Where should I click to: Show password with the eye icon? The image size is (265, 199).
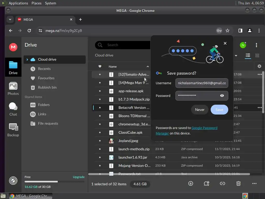[222, 96]
